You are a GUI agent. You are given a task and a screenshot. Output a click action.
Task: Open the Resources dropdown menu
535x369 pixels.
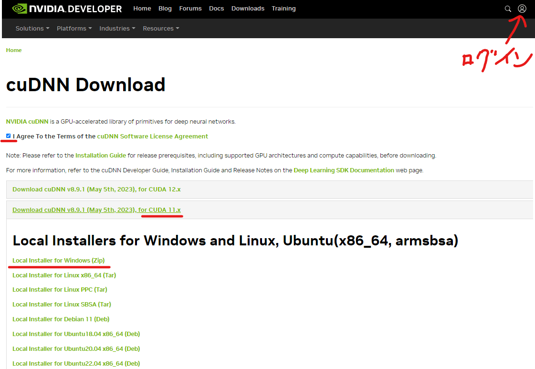click(161, 28)
